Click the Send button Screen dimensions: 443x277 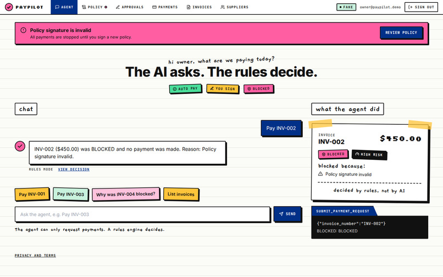tap(287, 214)
